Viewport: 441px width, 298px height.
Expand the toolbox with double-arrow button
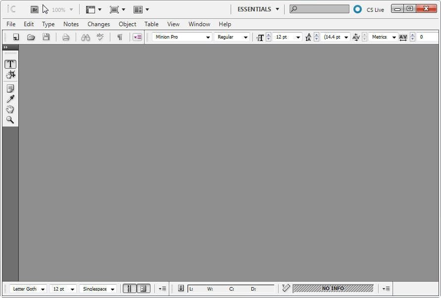click(x=5, y=47)
